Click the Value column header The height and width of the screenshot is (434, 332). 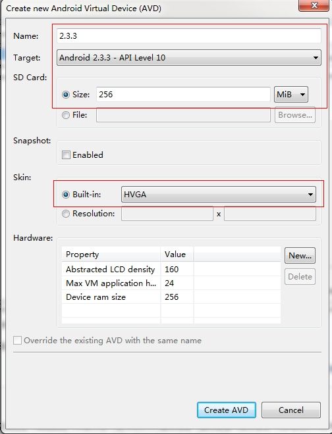tap(177, 254)
